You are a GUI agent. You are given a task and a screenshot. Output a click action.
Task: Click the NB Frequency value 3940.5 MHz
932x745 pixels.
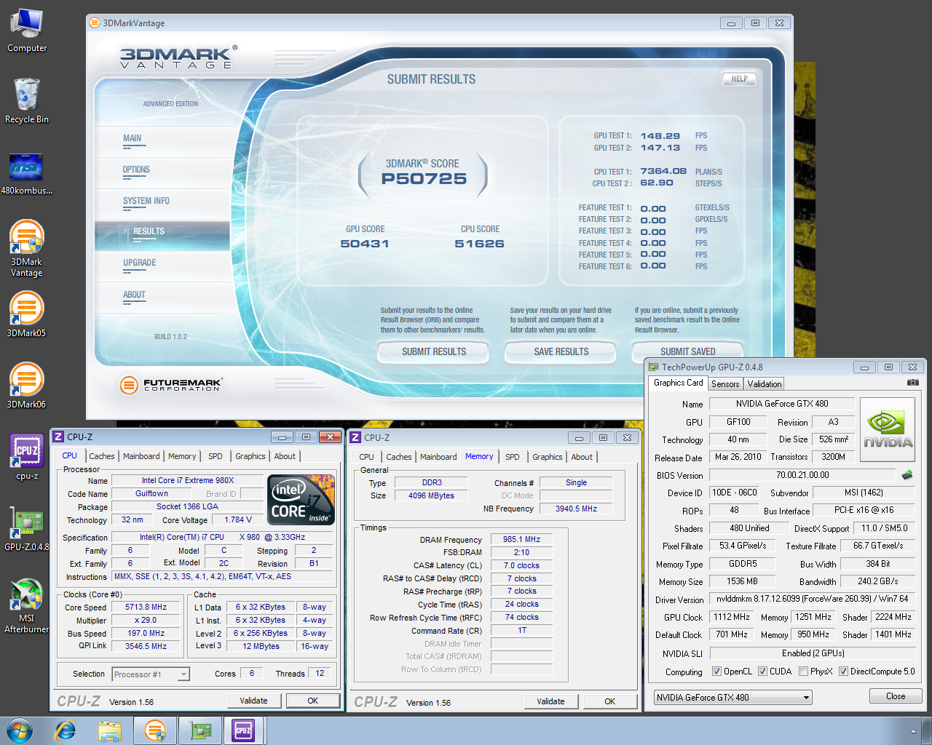pos(576,509)
